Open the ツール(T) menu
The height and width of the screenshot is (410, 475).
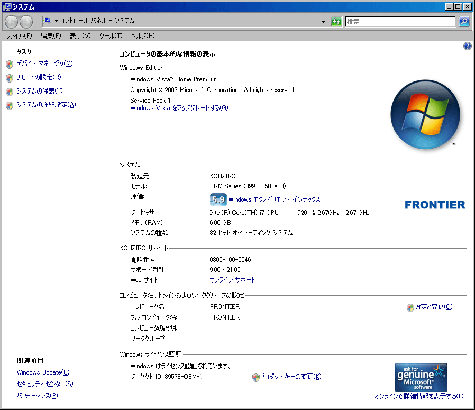coord(111,36)
